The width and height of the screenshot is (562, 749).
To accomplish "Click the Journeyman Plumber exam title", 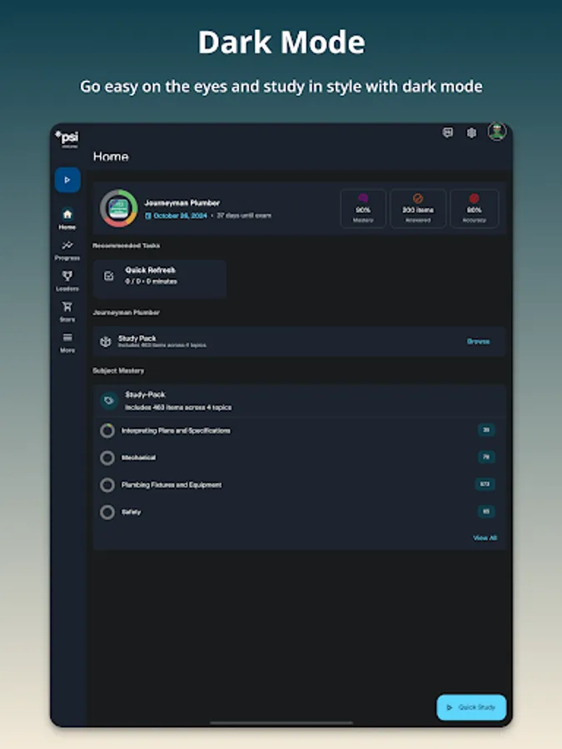I will point(182,203).
